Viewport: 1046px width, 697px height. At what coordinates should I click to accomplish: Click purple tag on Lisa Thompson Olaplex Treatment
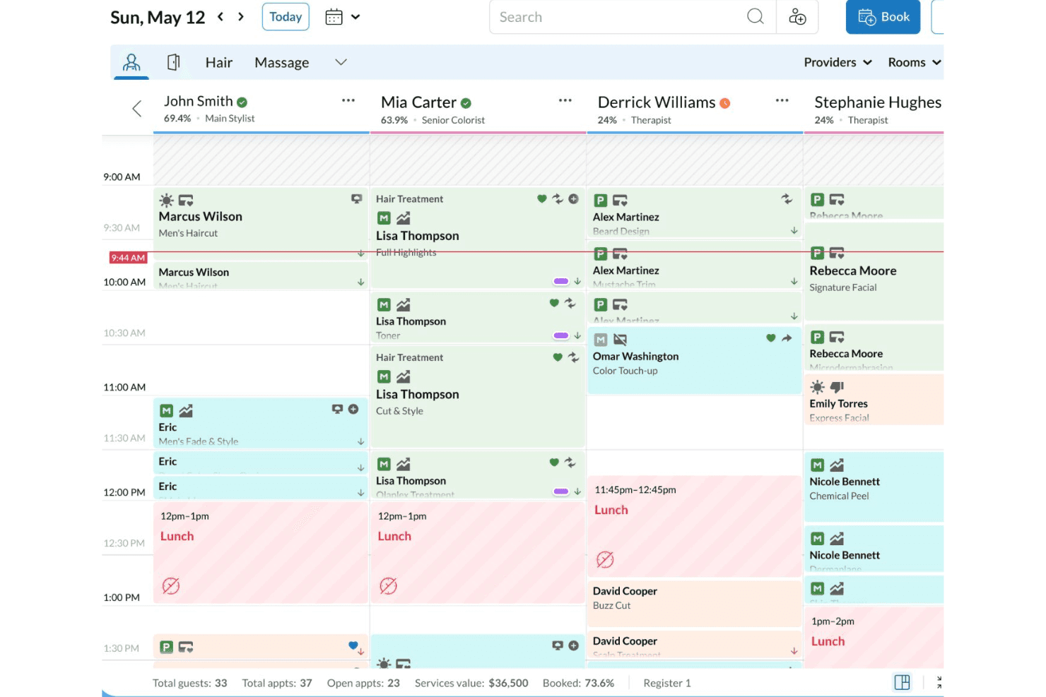pyautogui.click(x=561, y=492)
